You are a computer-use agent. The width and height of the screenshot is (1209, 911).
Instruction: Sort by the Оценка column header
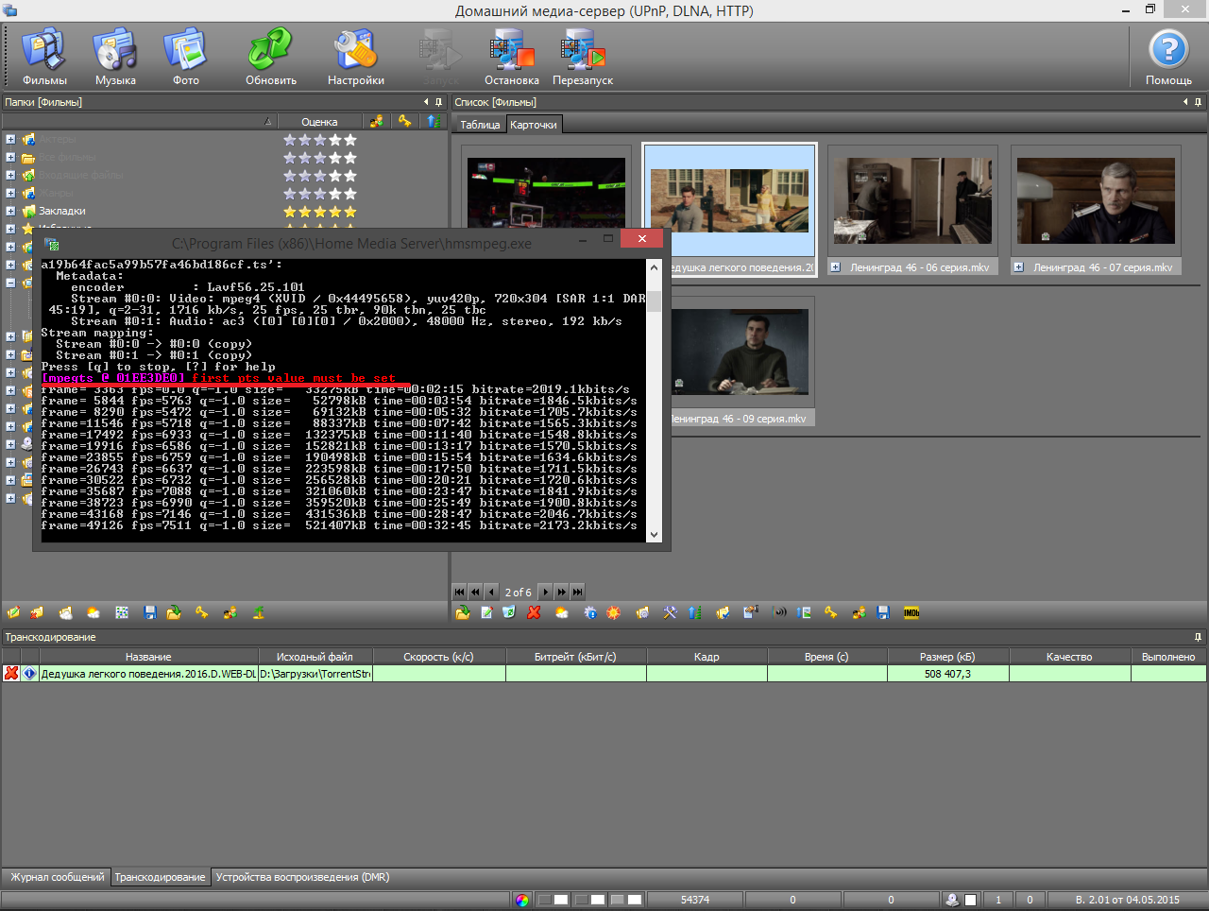319,122
